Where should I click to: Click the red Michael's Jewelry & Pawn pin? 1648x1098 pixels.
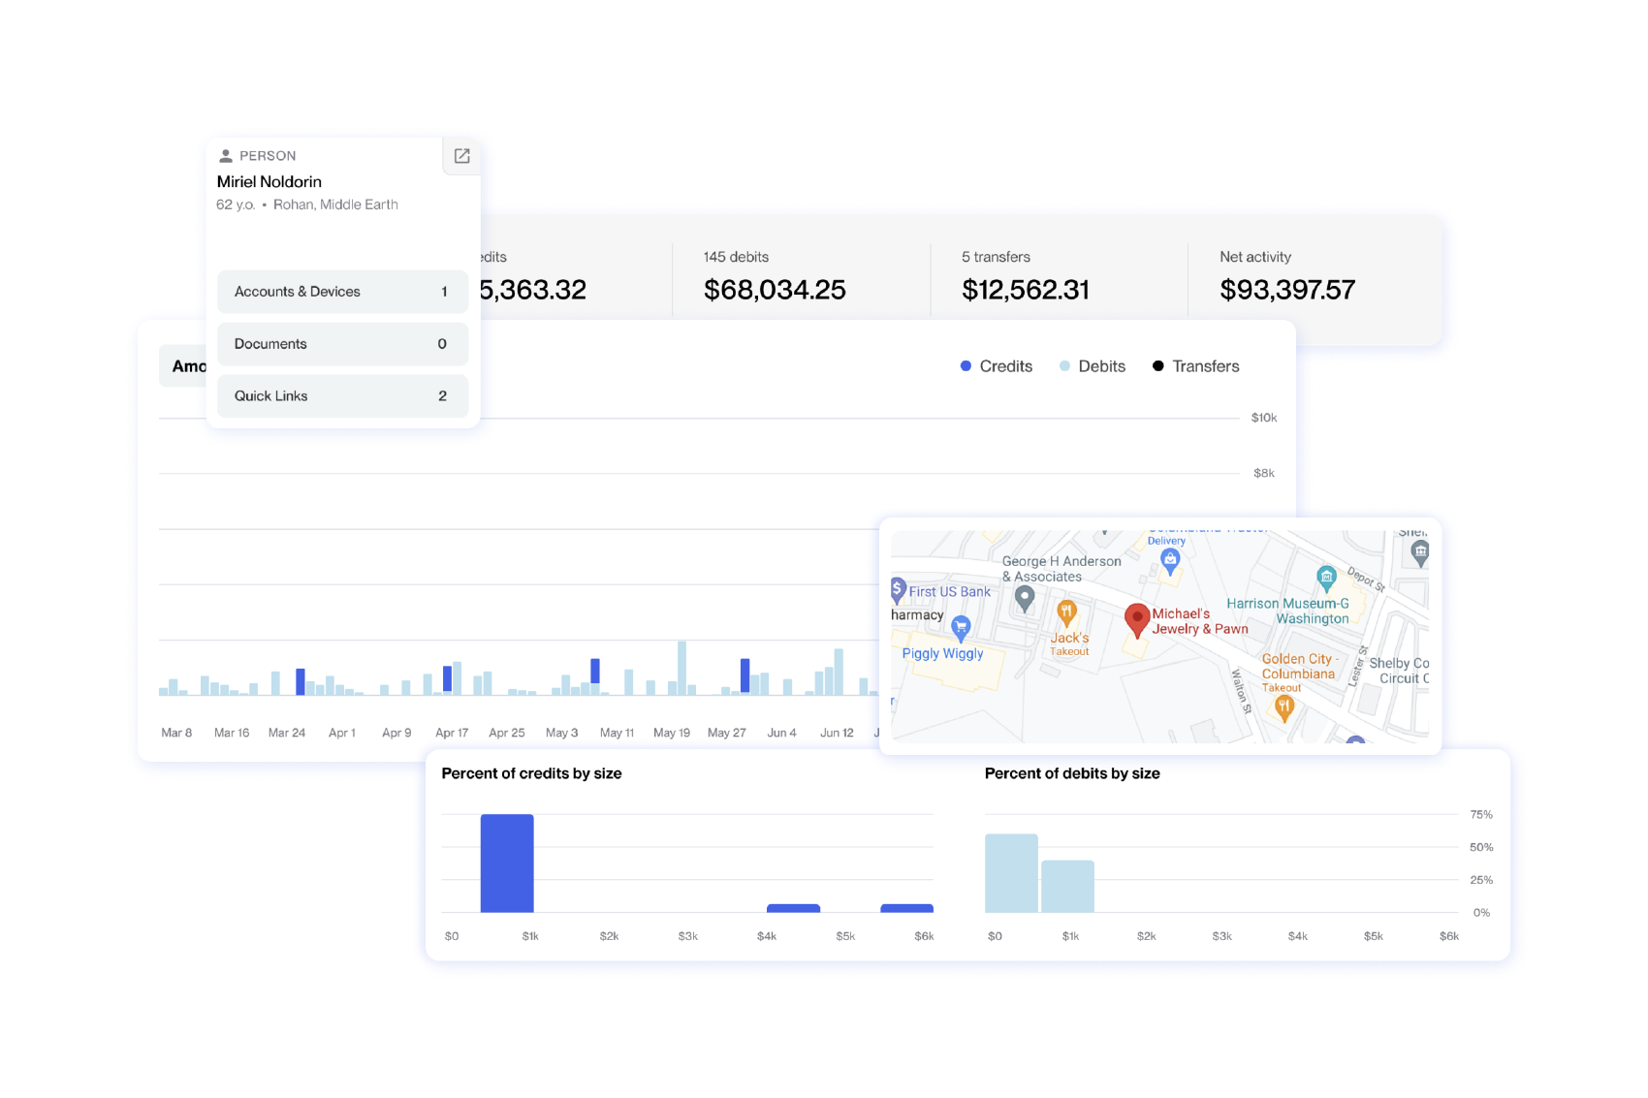pos(1136,619)
